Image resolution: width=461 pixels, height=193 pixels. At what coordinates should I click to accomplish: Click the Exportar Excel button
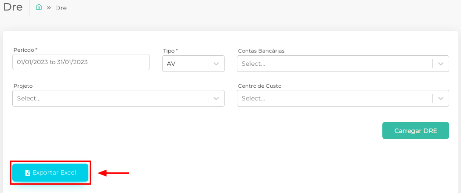(50, 173)
